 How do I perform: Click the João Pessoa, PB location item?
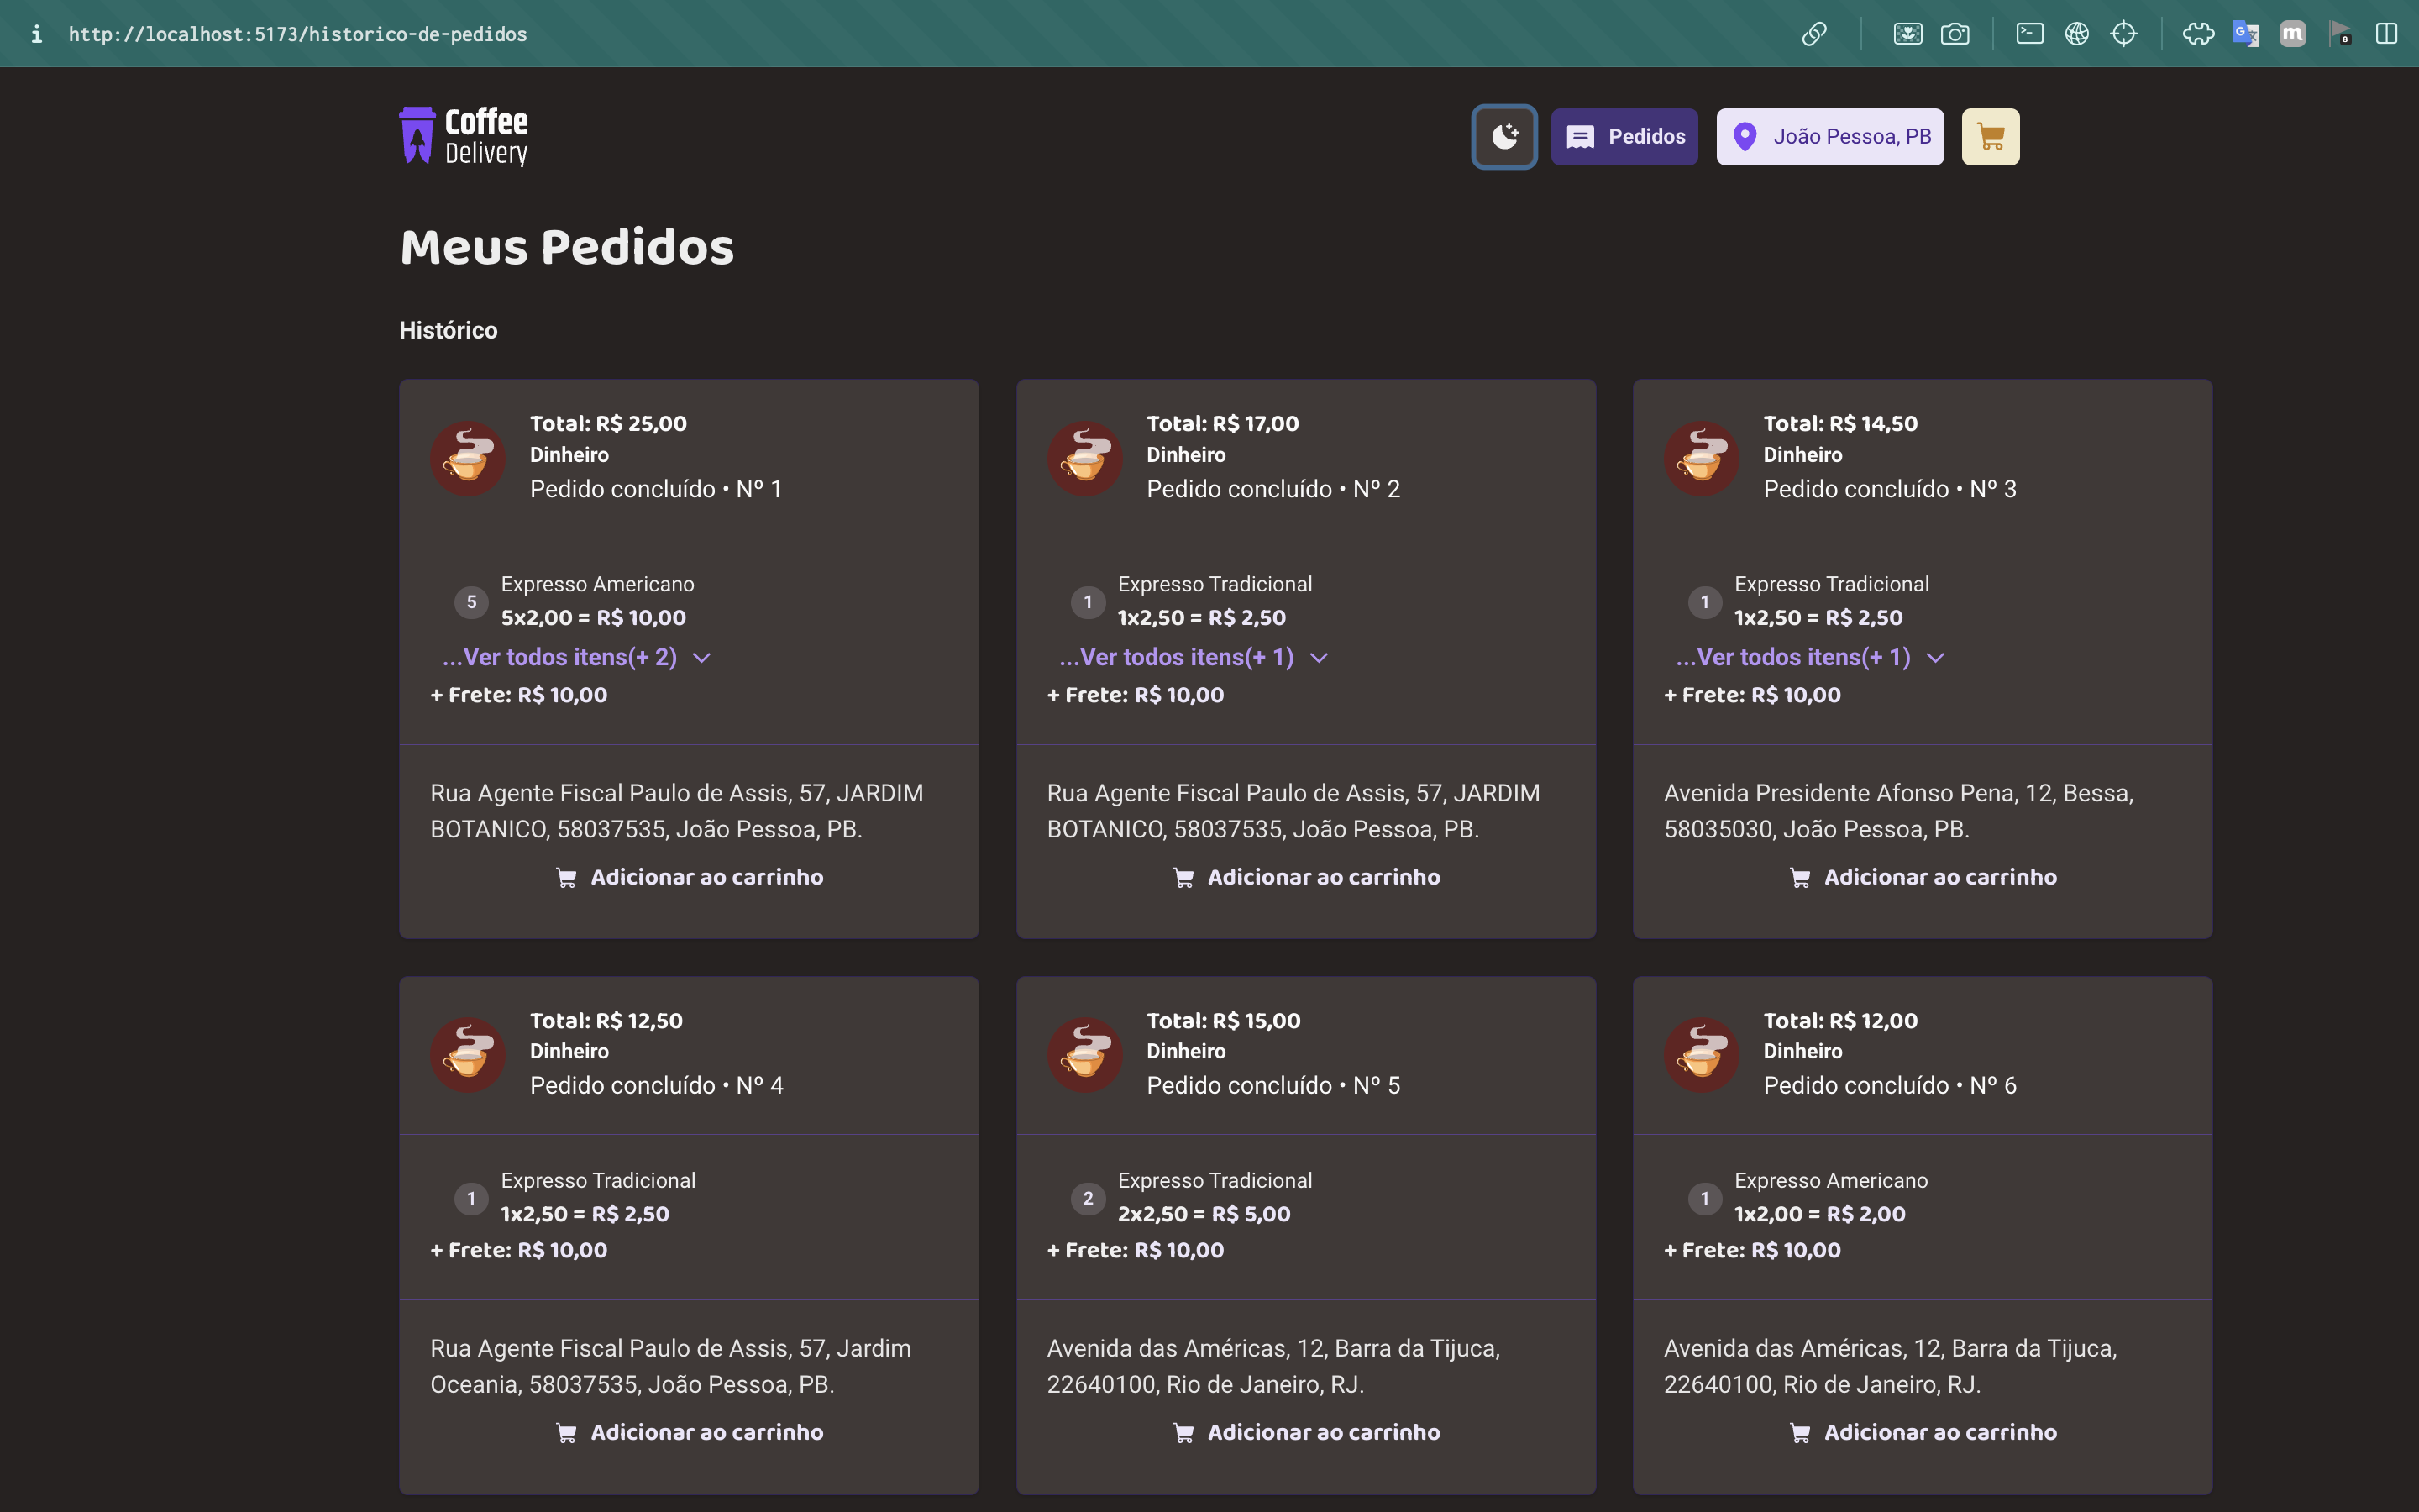[x=1829, y=137]
